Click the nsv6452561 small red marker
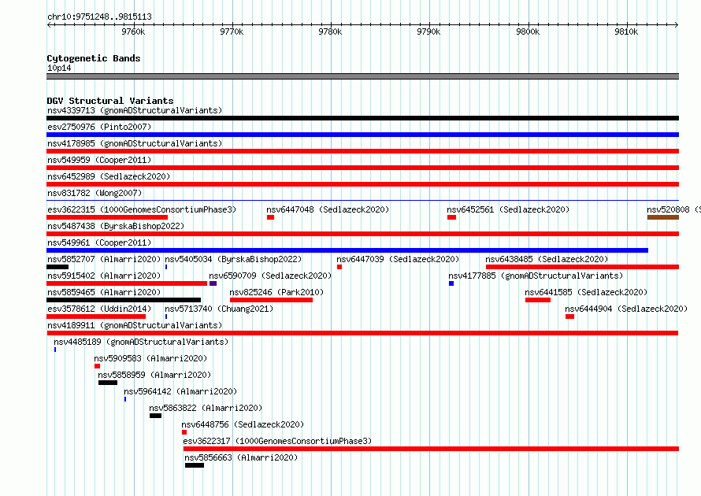The image size is (701, 496). pyautogui.click(x=451, y=217)
